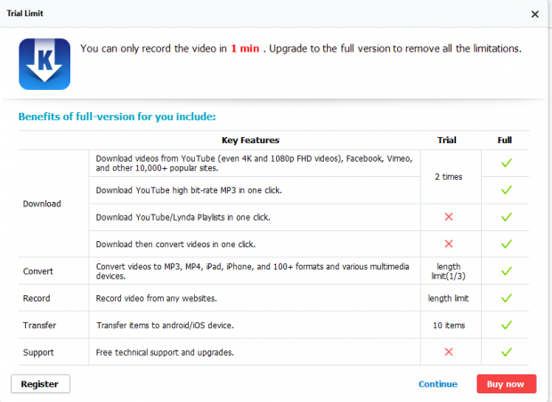The height and width of the screenshot is (402, 552).
Task: Select the Key Features column header
Action: [250, 141]
